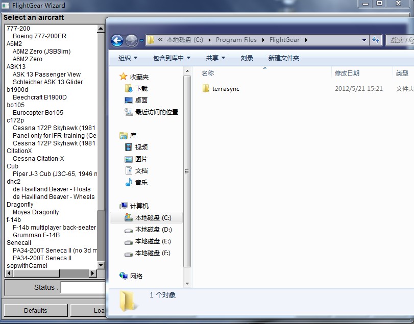Open the address bar history dropdown arrow

pos(364,40)
